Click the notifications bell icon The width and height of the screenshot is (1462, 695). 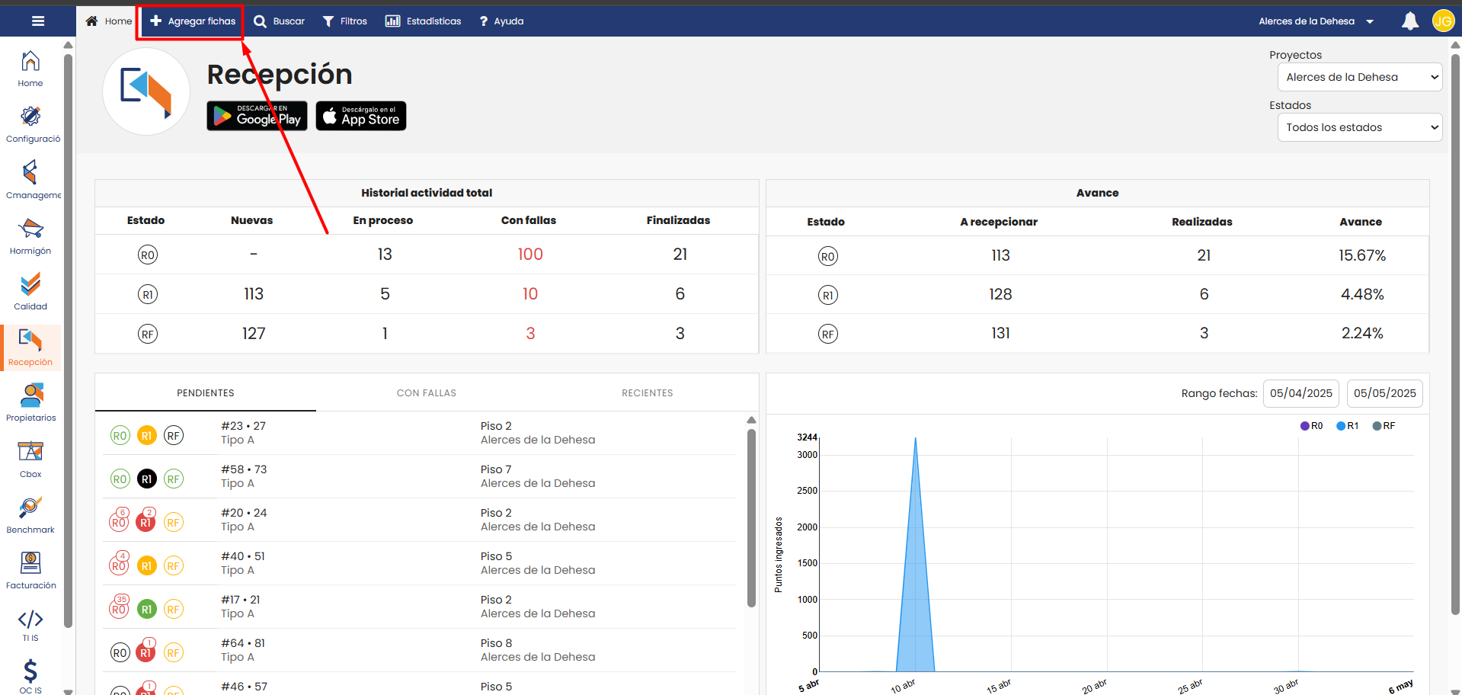(x=1409, y=21)
